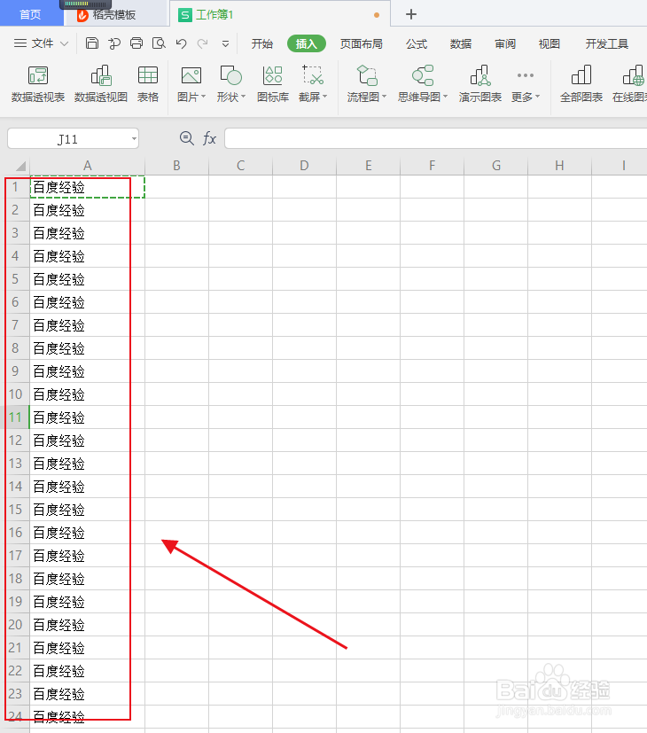Open the 审阅 ribbon tab
This screenshot has height=733, width=647.
point(505,44)
